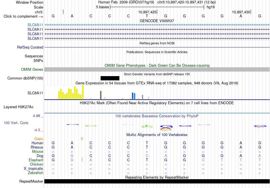
Task: Click the 10,897,430 position marker
Action: pos(241,12)
